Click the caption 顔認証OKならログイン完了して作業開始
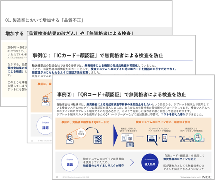Screen dimensions: 215x180 pos(191,130)
